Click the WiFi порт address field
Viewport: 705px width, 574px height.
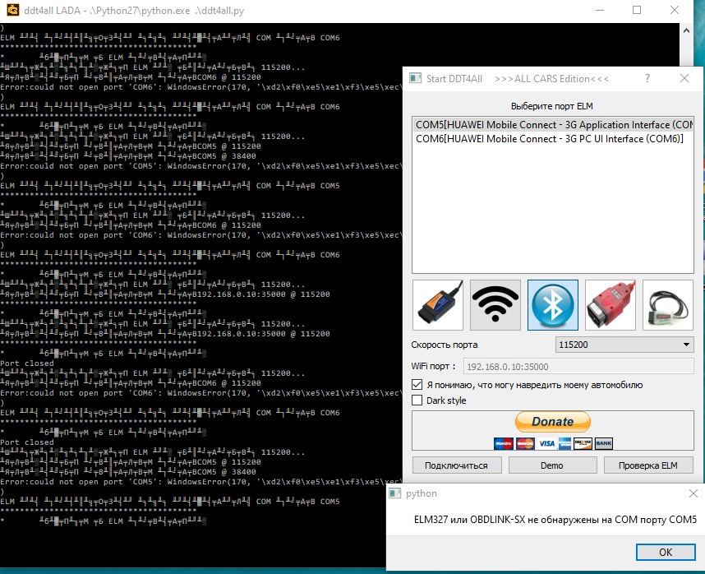tap(577, 367)
